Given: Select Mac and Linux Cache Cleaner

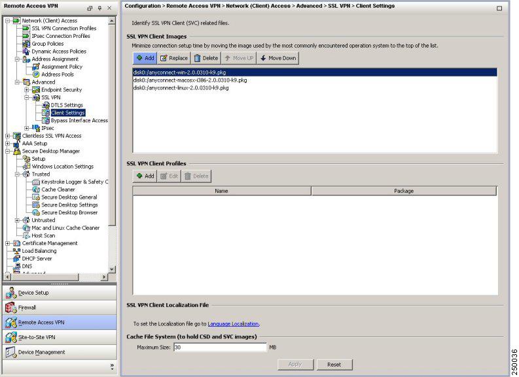Looking at the screenshot, I should point(65,228).
